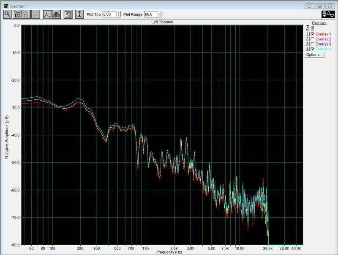Maximize the Spectrum window
The width and height of the screenshot is (338, 255).
click(x=320, y=6)
